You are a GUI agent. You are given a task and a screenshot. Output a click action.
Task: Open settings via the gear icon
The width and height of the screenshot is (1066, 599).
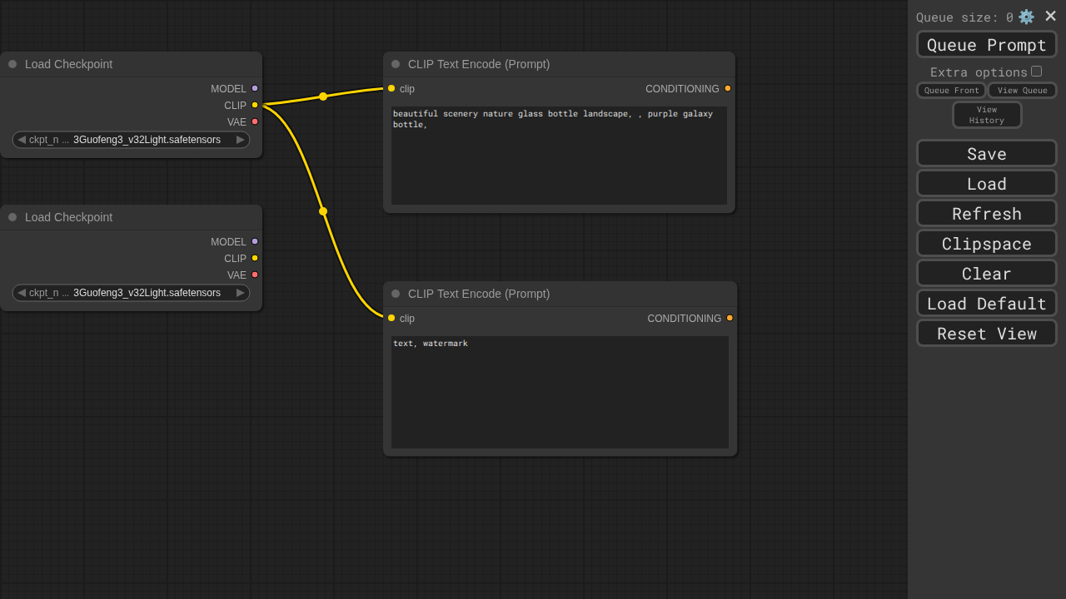(1026, 17)
